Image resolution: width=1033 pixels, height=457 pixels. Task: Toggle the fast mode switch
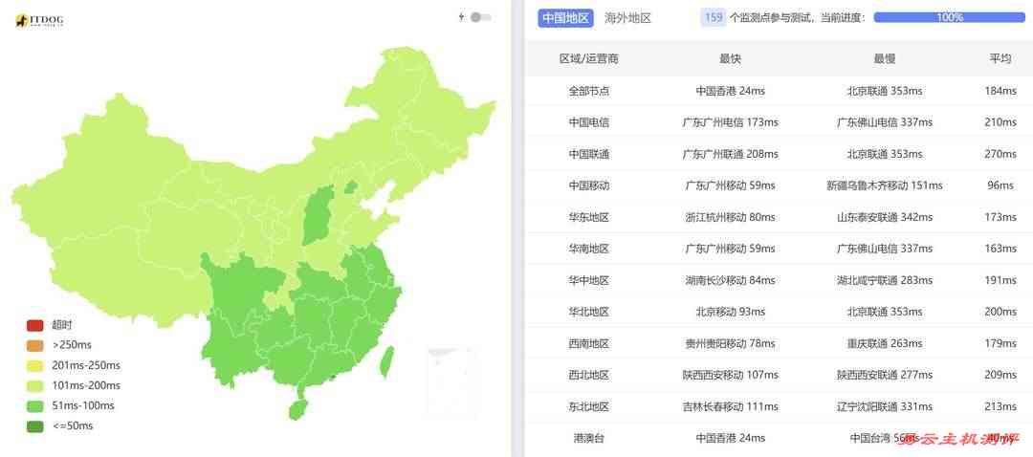(481, 17)
